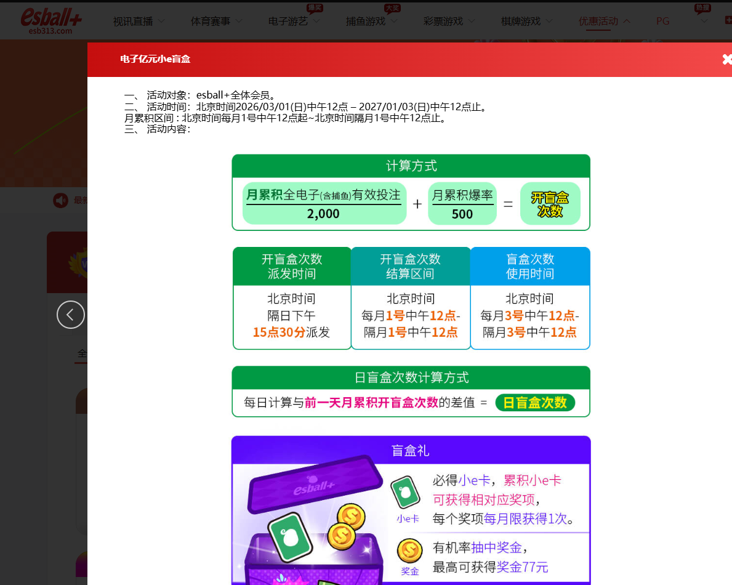
Task: Click the 开盲盒次数派发时间 header
Action: pos(292,266)
